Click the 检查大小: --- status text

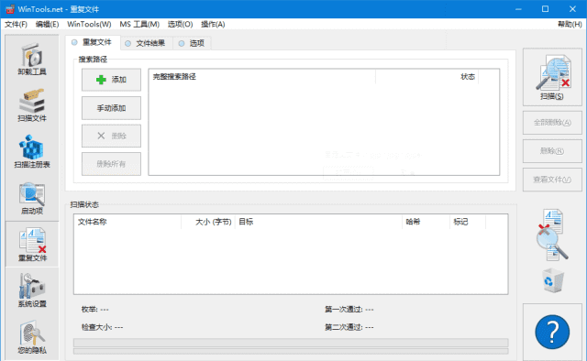tap(102, 327)
